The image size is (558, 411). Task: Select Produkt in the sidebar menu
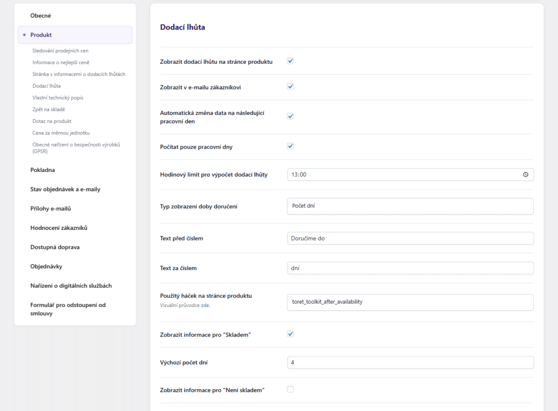[41, 35]
